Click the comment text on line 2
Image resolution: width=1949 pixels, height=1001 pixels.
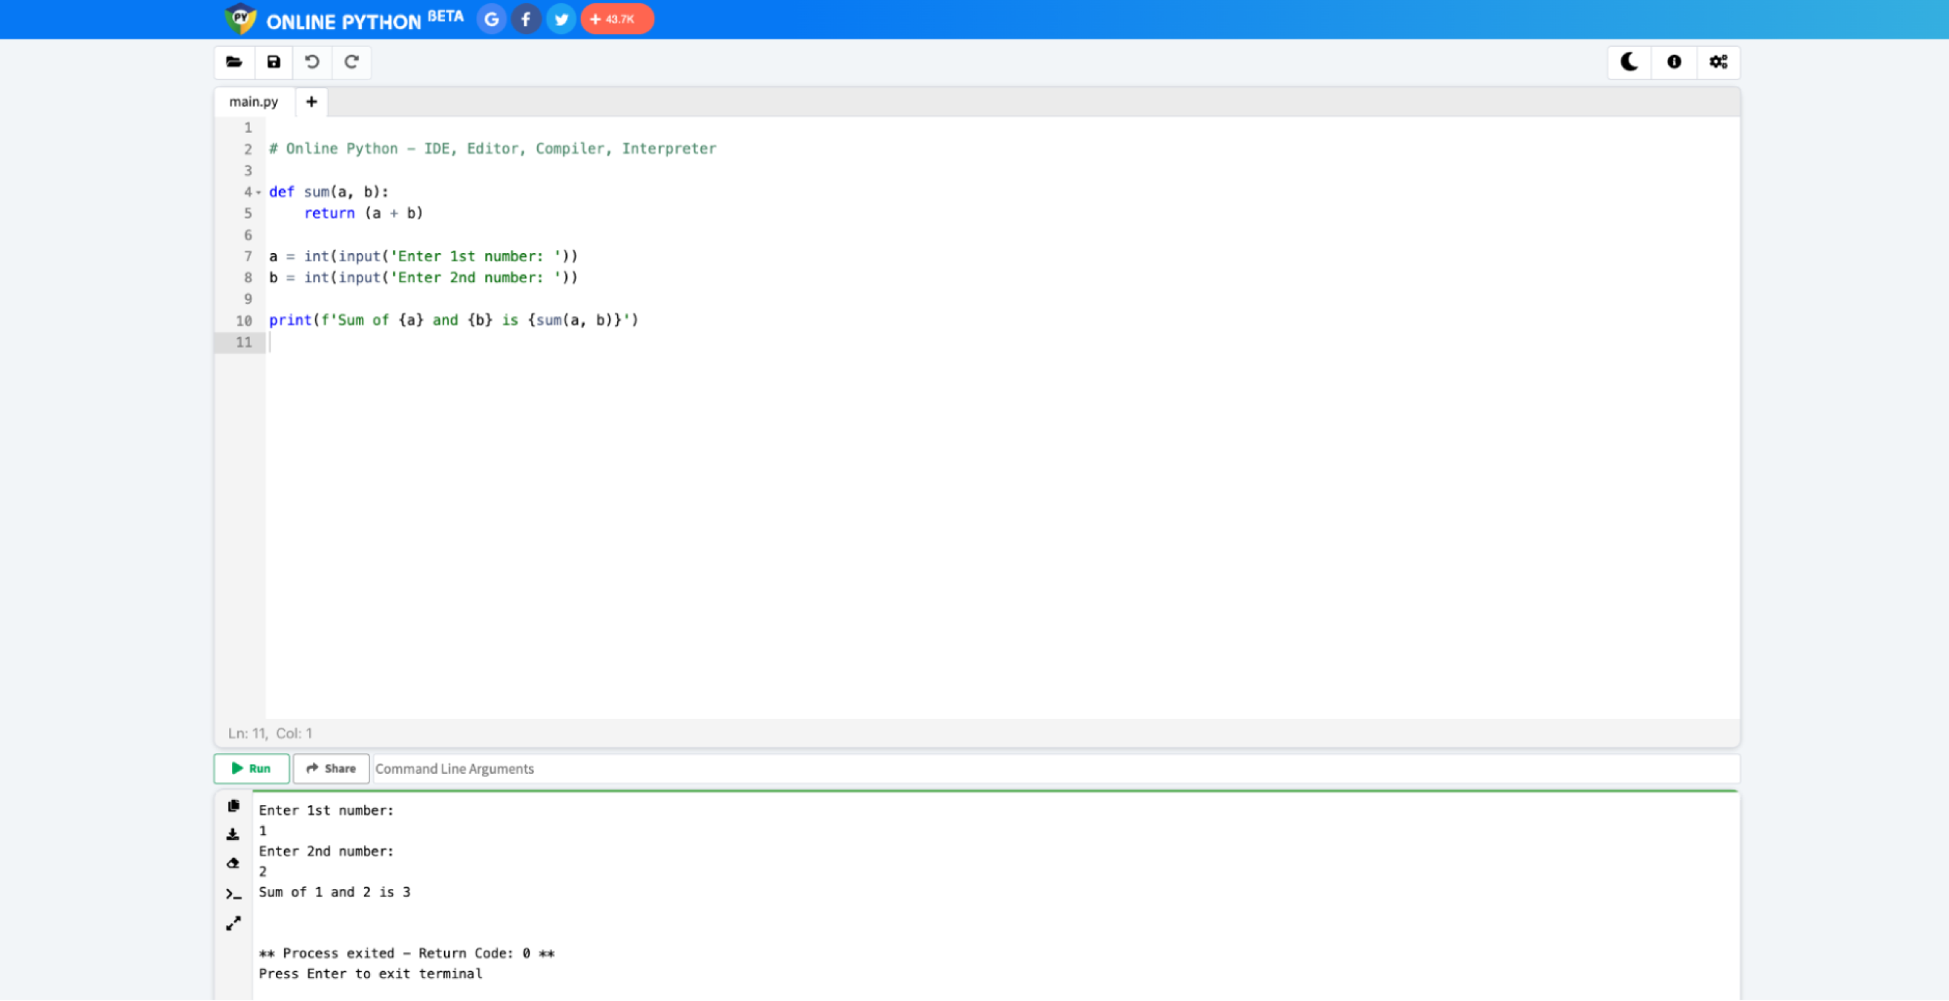tap(492, 148)
